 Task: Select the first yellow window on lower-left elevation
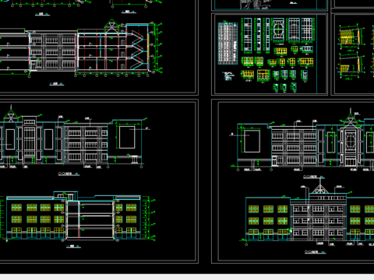click(16, 208)
